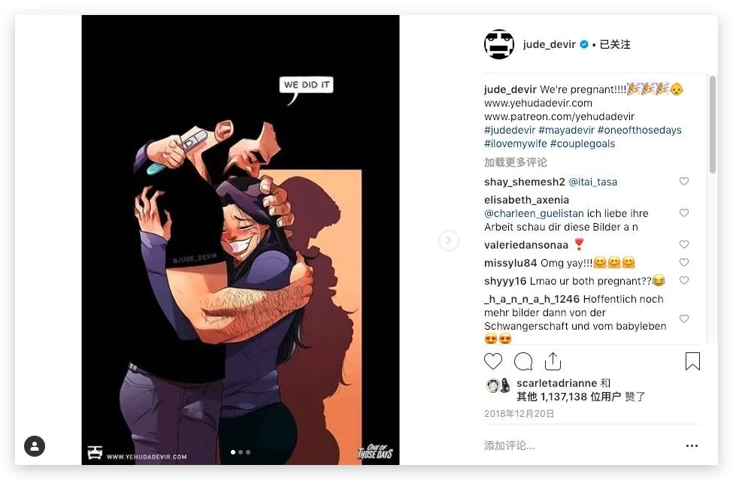Screen dimensions: 733x480
Task: Open the comment bubble icon
Action: click(523, 361)
